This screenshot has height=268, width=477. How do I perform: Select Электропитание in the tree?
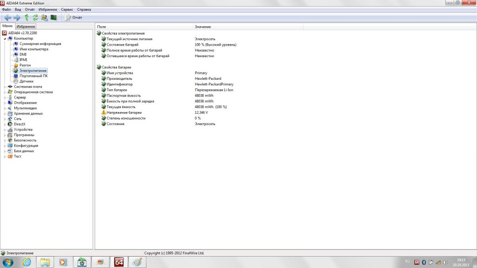pyautogui.click(x=33, y=71)
